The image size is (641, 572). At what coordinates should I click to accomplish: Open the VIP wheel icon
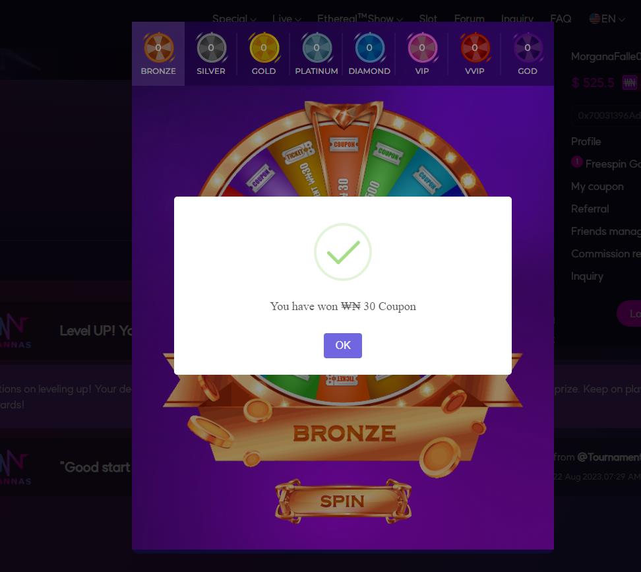pyautogui.click(x=422, y=48)
